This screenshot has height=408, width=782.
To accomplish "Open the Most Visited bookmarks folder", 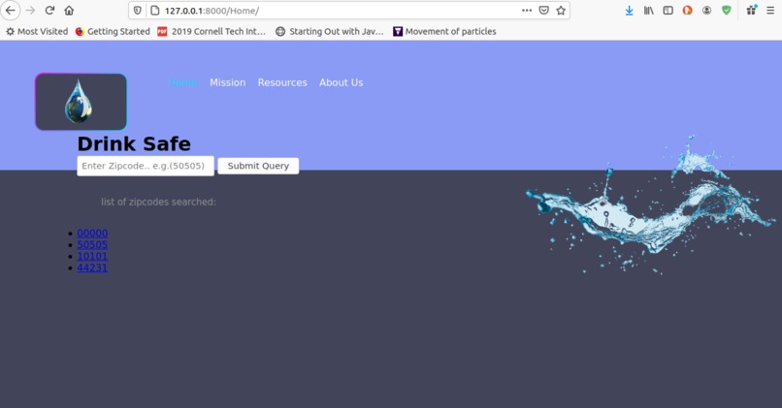I will pos(37,31).
